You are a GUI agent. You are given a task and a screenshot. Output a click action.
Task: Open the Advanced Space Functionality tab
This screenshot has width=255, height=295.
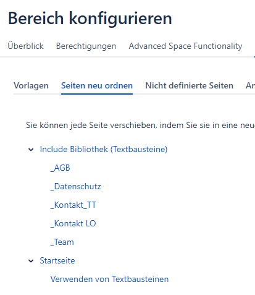185,46
